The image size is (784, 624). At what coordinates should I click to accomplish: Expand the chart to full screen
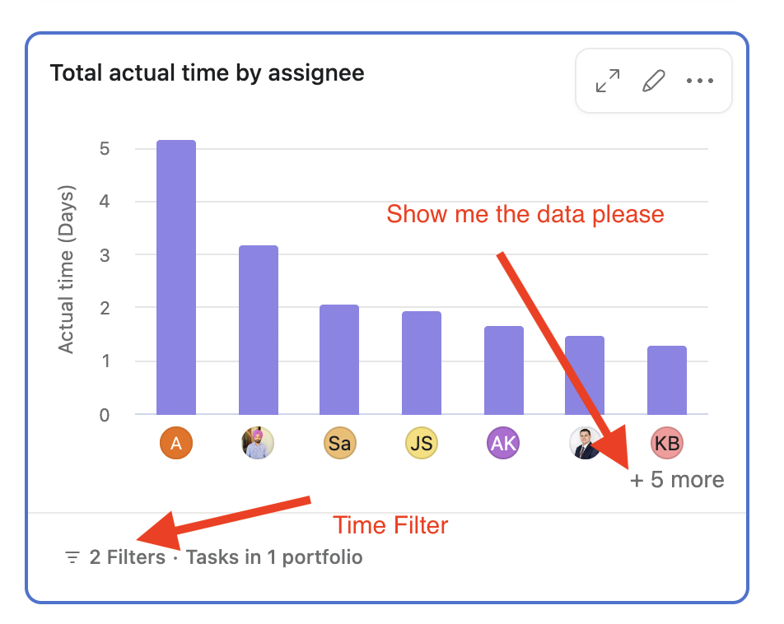click(x=608, y=81)
